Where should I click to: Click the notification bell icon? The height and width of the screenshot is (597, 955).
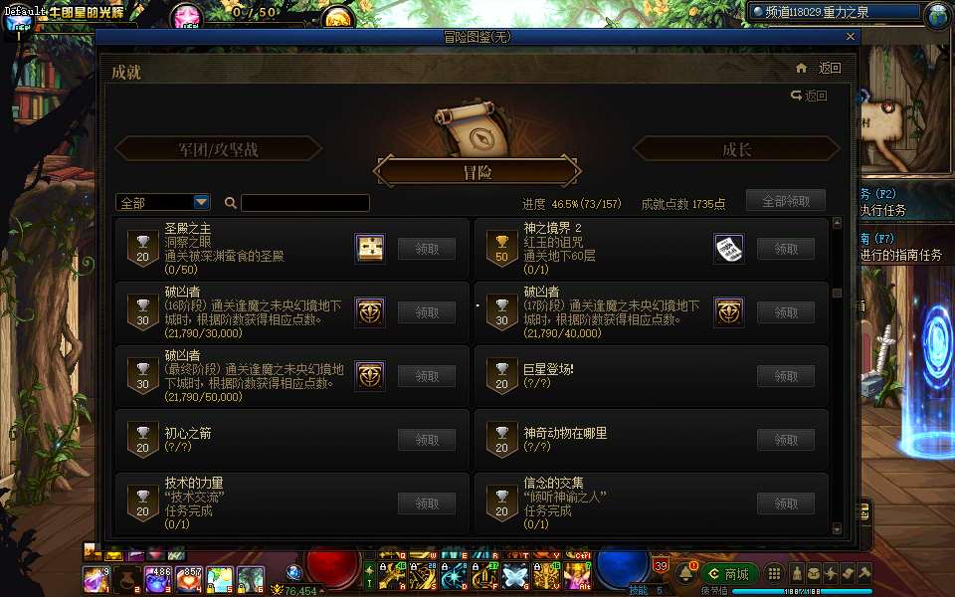tap(685, 573)
